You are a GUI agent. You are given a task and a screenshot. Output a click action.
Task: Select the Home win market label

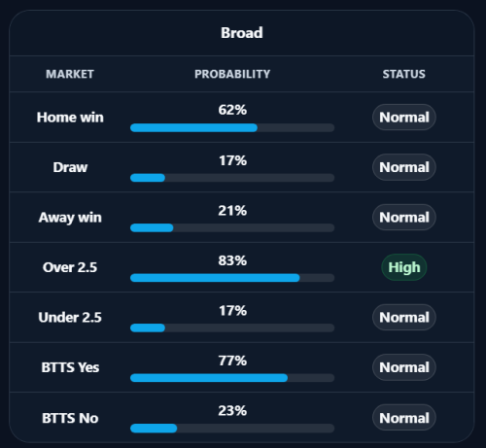(70, 118)
